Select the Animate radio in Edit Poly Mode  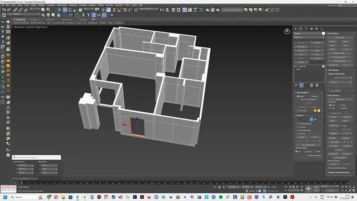(311, 97)
